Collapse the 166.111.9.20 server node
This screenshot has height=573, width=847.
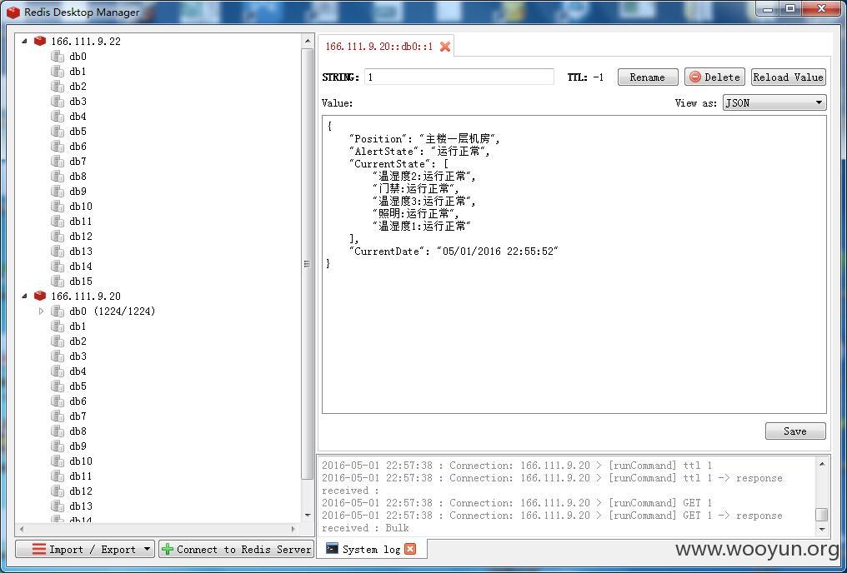pos(24,296)
